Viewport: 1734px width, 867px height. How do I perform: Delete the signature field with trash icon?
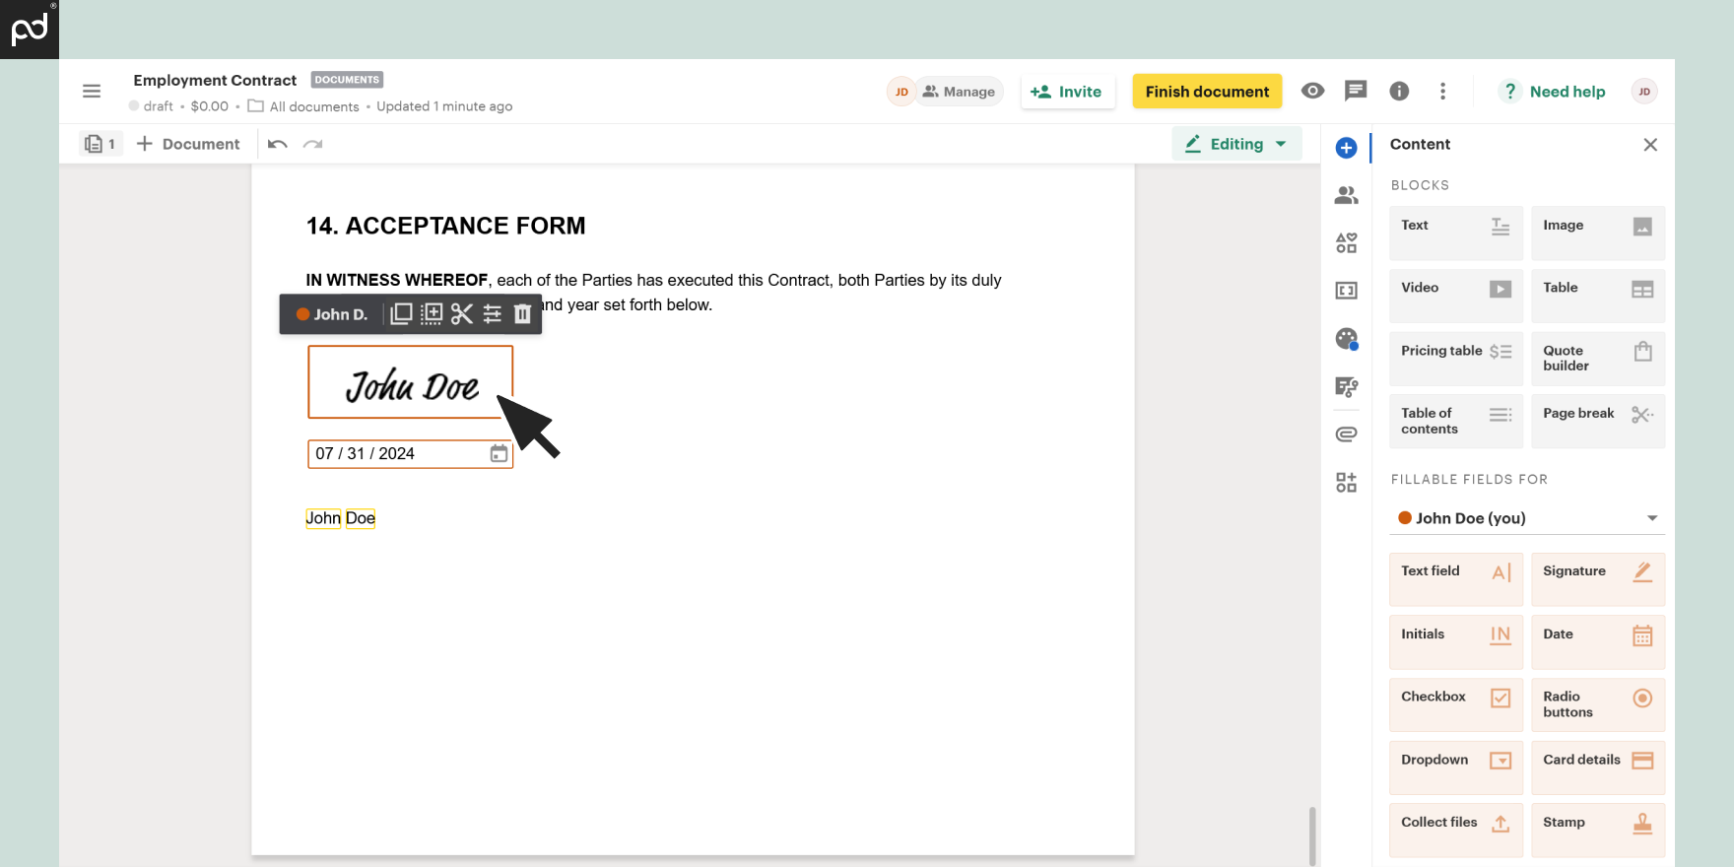pos(523,314)
